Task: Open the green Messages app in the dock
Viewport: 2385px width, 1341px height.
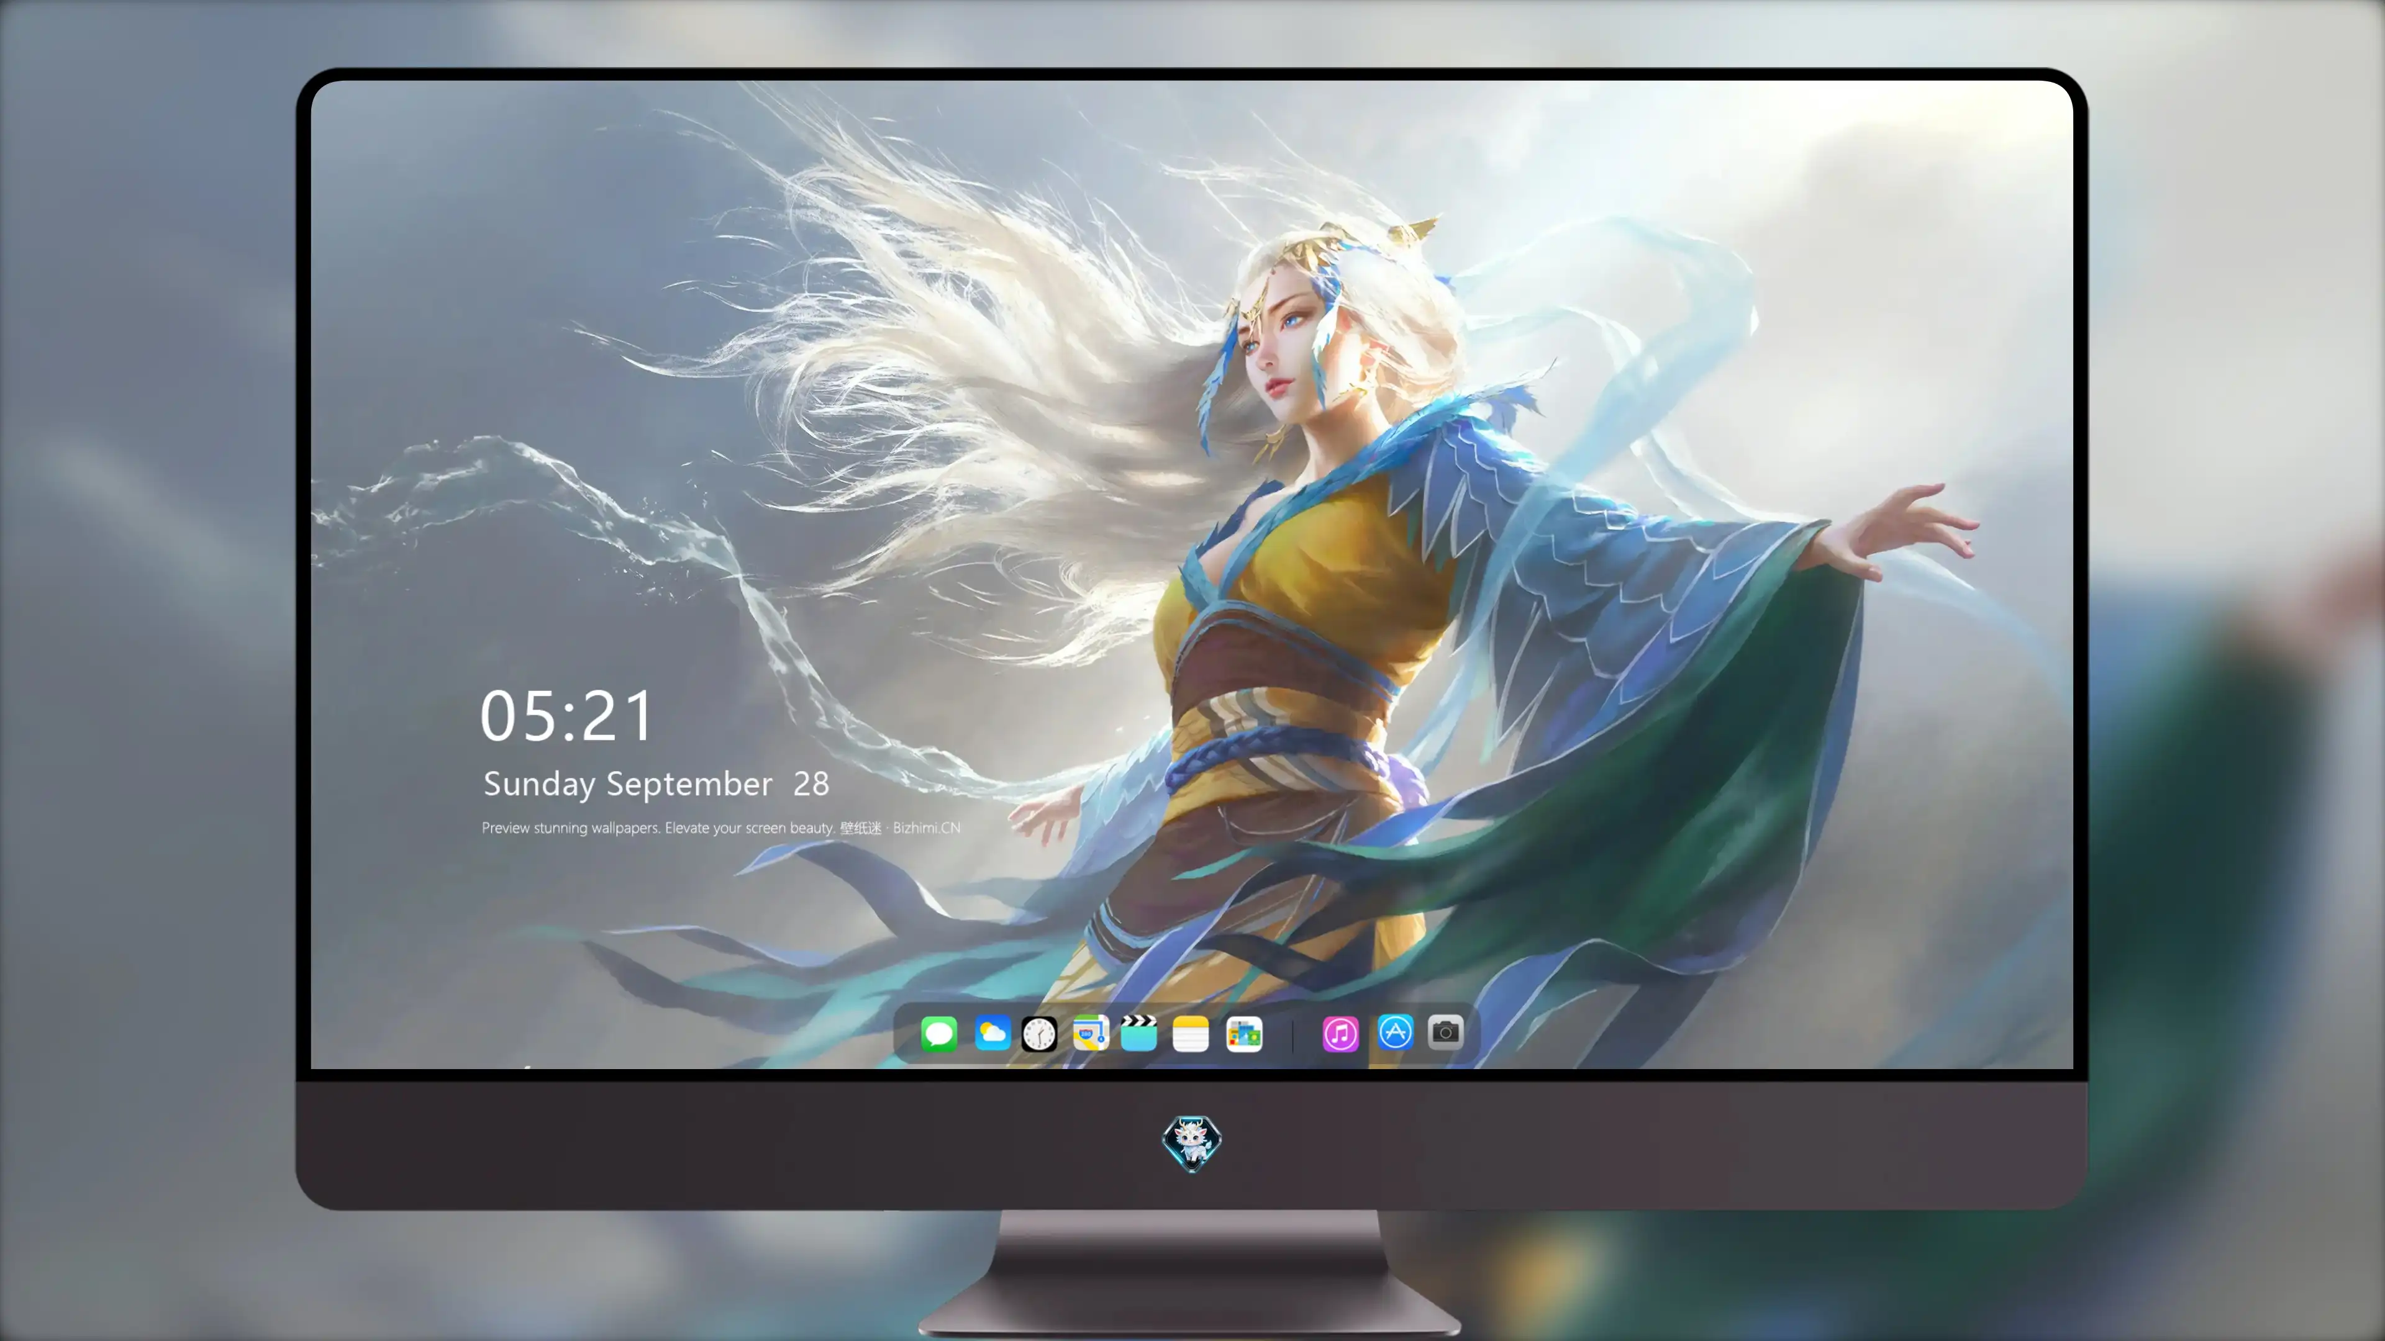Action: click(x=939, y=1034)
